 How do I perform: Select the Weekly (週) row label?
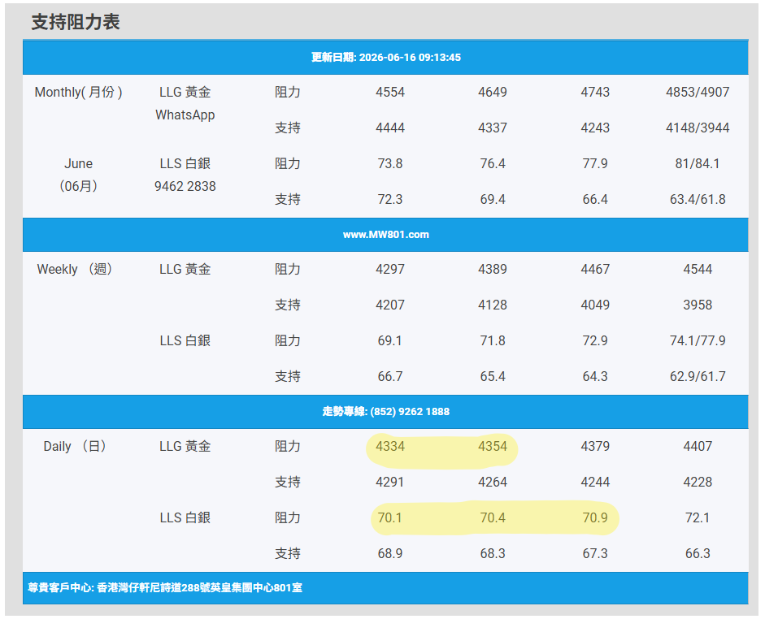76,269
